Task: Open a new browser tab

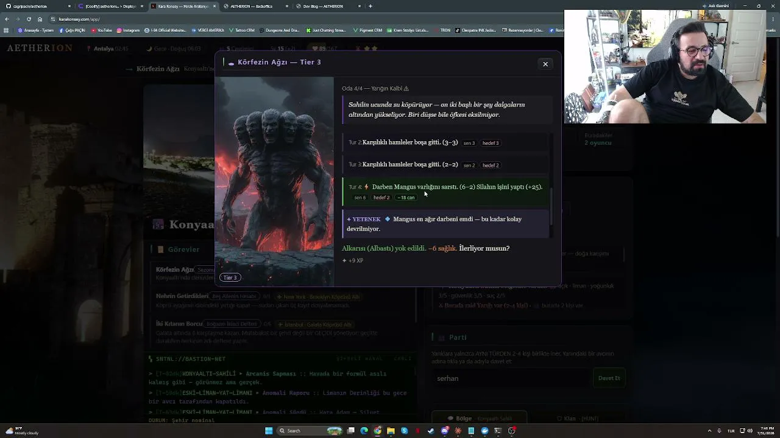Action: (370, 6)
